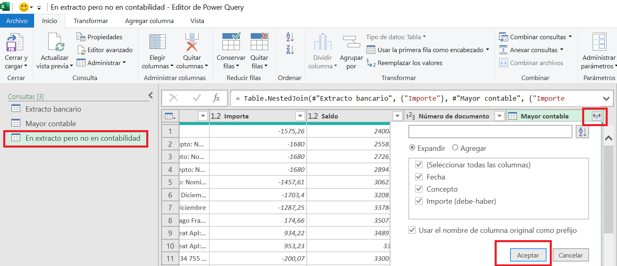The width and height of the screenshot is (617, 266).
Task: Click into the formula bar text
Action: [415, 98]
